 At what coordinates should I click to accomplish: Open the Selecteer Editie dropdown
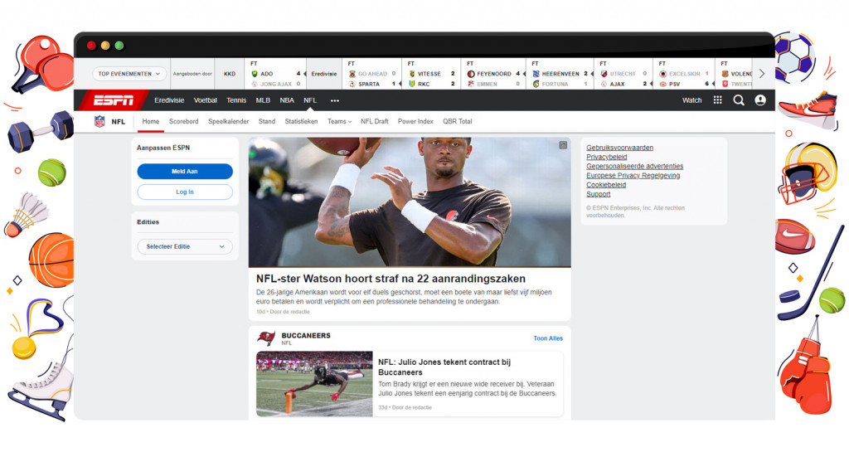click(185, 246)
